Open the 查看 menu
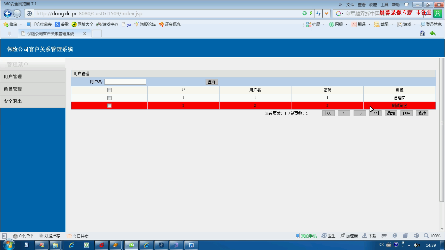This screenshot has height=250, width=445. 362,5
